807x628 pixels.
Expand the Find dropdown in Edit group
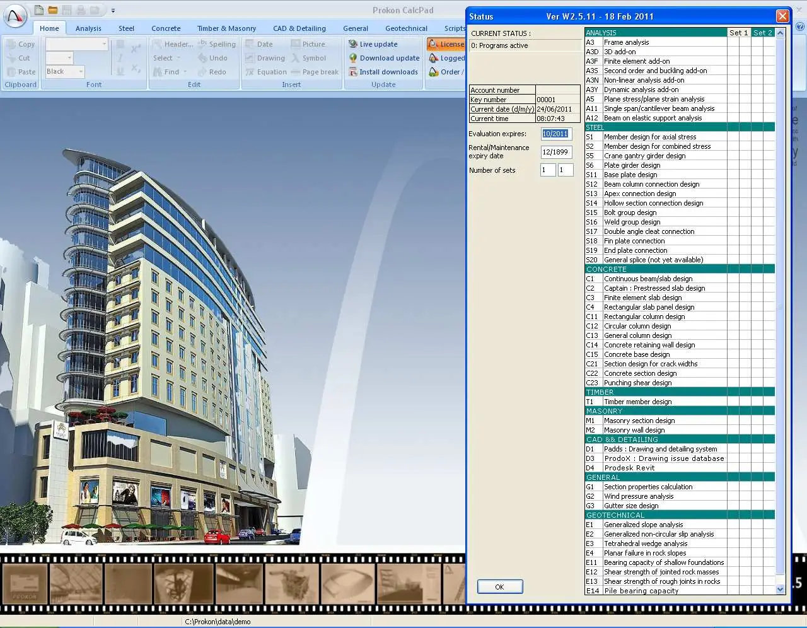170,72
